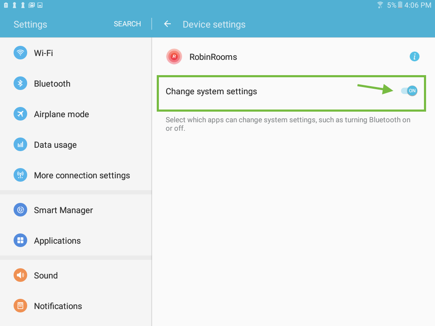Open the Bluetooth menu item
The width and height of the screenshot is (435, 326).
pos(76,84)
